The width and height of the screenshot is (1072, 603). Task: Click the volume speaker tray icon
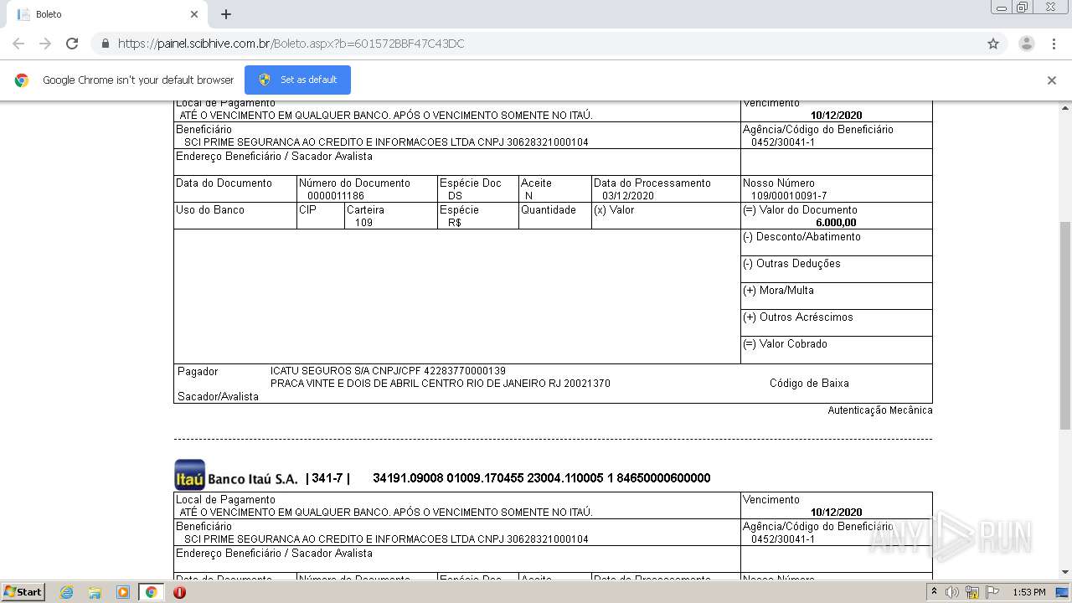(x=952, y=592)
